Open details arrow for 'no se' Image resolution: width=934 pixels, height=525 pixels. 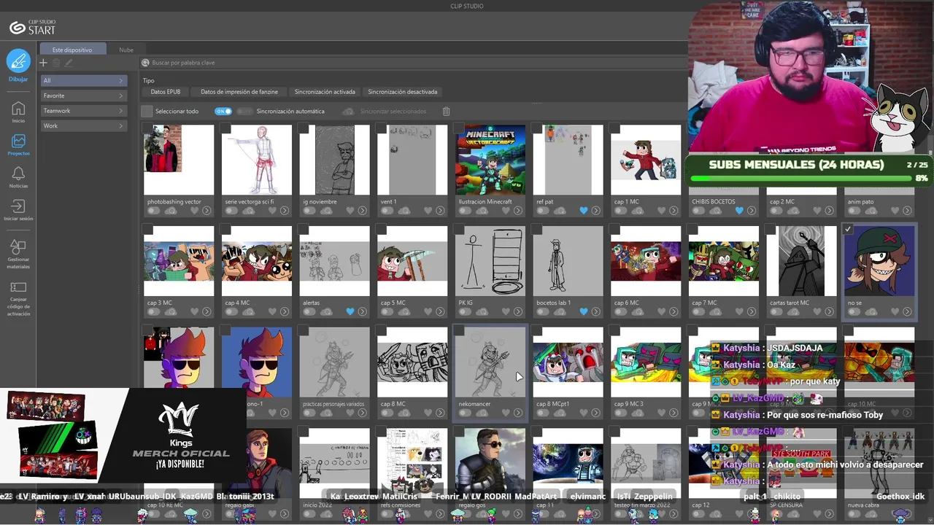coord(906,312)
